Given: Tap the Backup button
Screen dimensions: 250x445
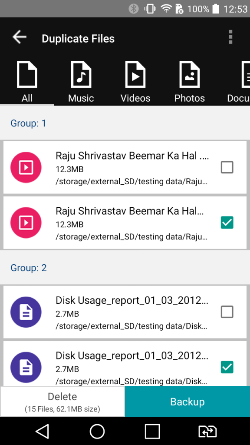Looking at the screenshot, I should click(187, 401).
